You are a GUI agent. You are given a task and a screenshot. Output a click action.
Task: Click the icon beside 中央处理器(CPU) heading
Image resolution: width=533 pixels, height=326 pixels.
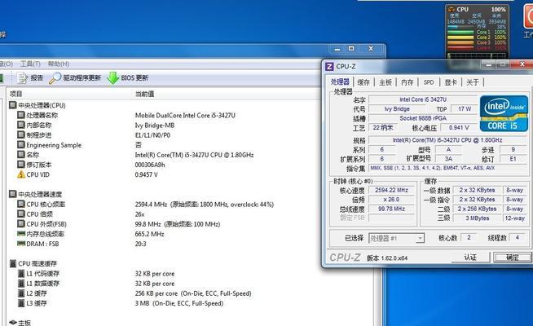pyautogui.click(x=13, y=105)
